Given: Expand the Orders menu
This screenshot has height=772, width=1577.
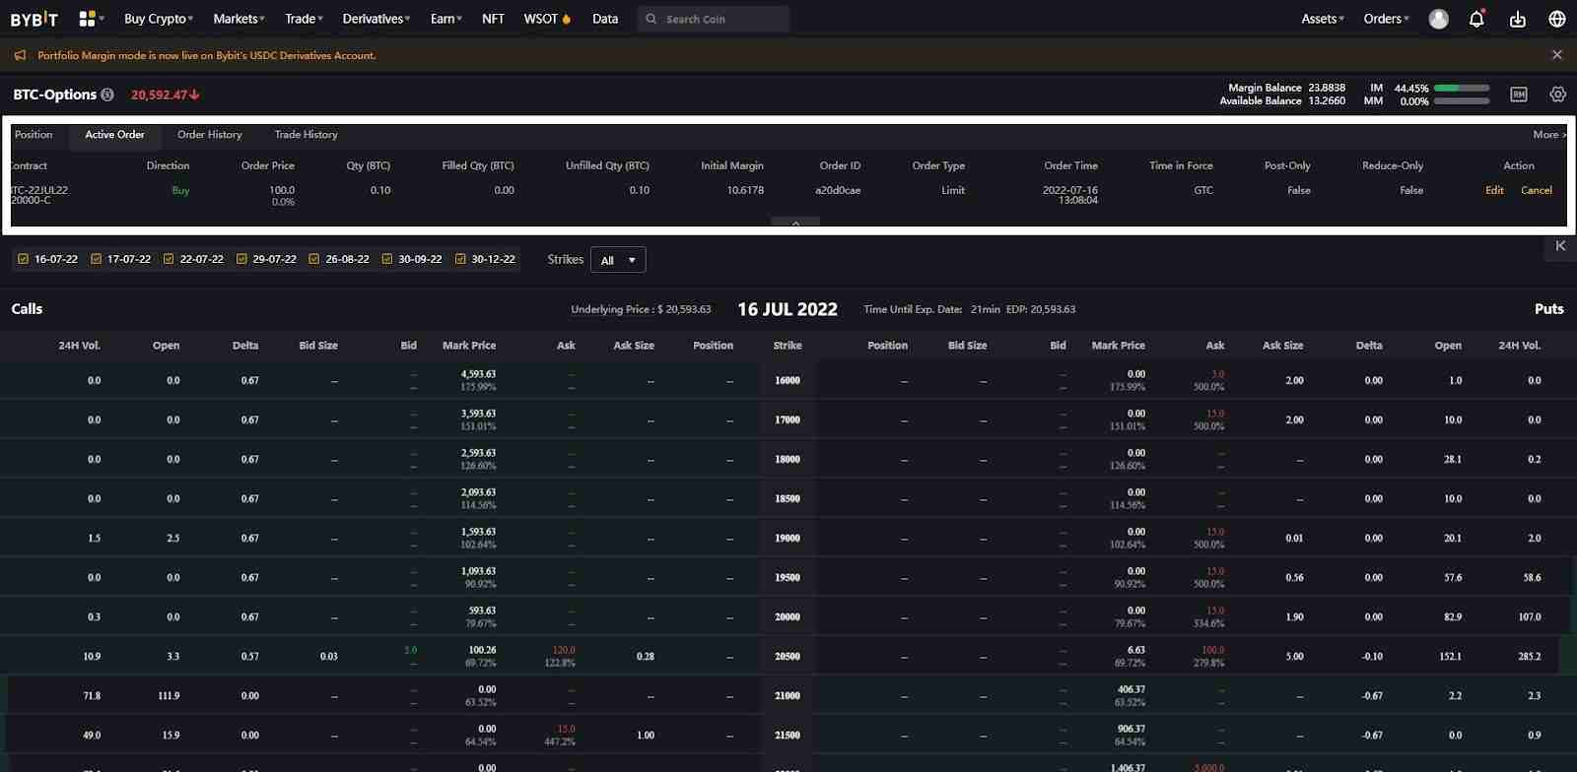Looking at the screenshot, I should point(1387,19).
